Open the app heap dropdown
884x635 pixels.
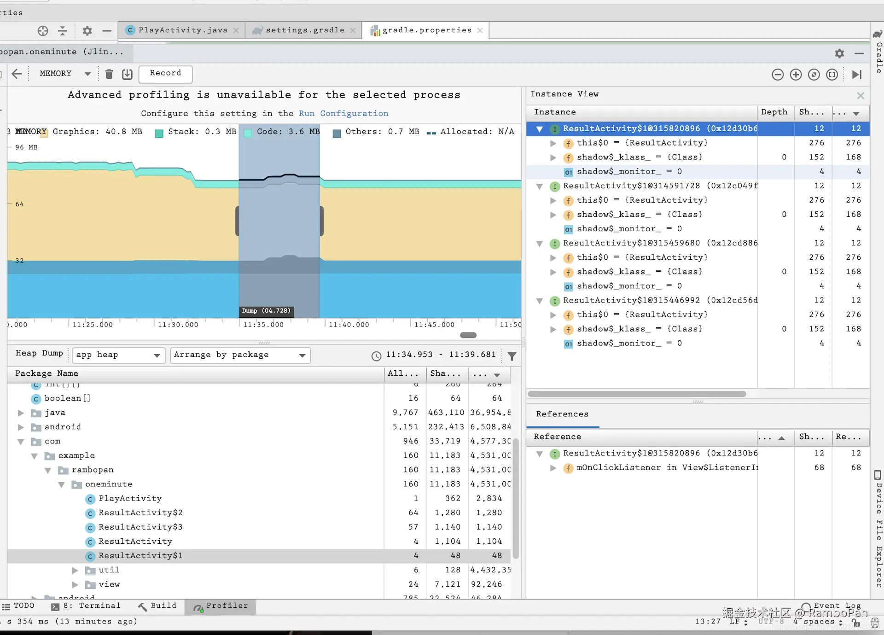[x=118, y=355]
